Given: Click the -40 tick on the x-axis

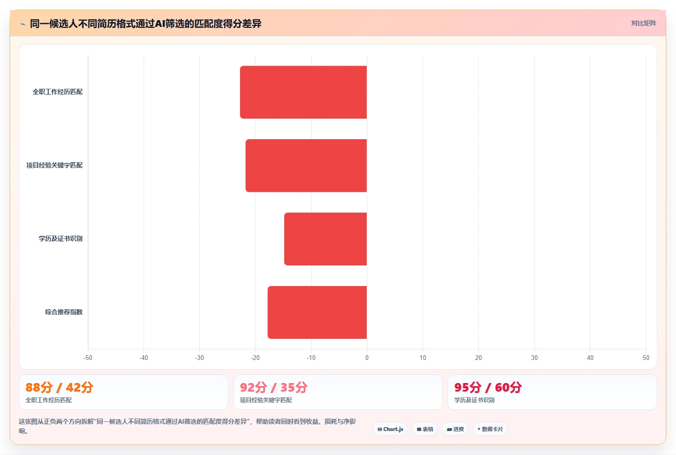Looking at the screenshot, I should tap(144, 358).
